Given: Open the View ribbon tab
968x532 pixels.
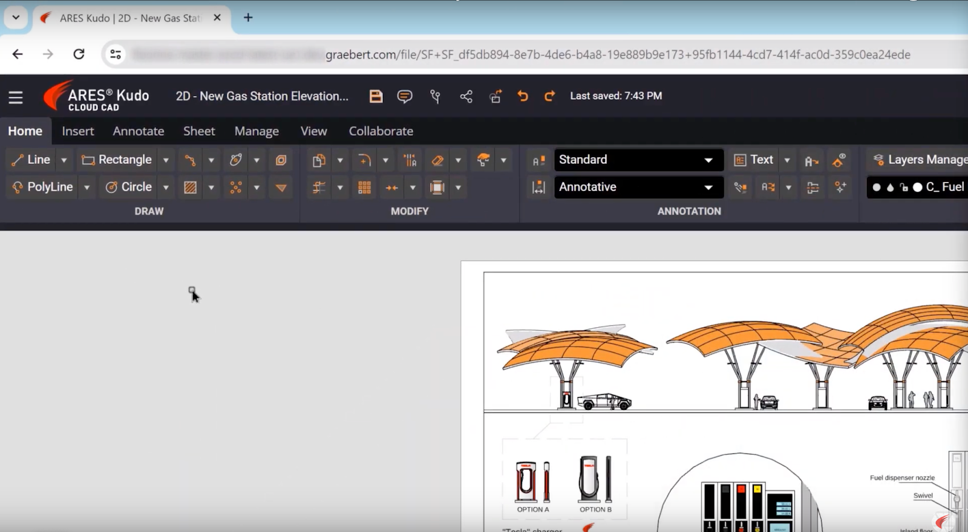Looking at the screenshot, I should (x=313, y=131).
